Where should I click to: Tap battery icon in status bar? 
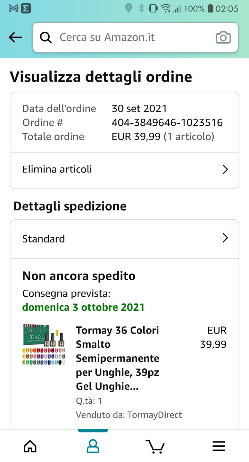[210, 8]
